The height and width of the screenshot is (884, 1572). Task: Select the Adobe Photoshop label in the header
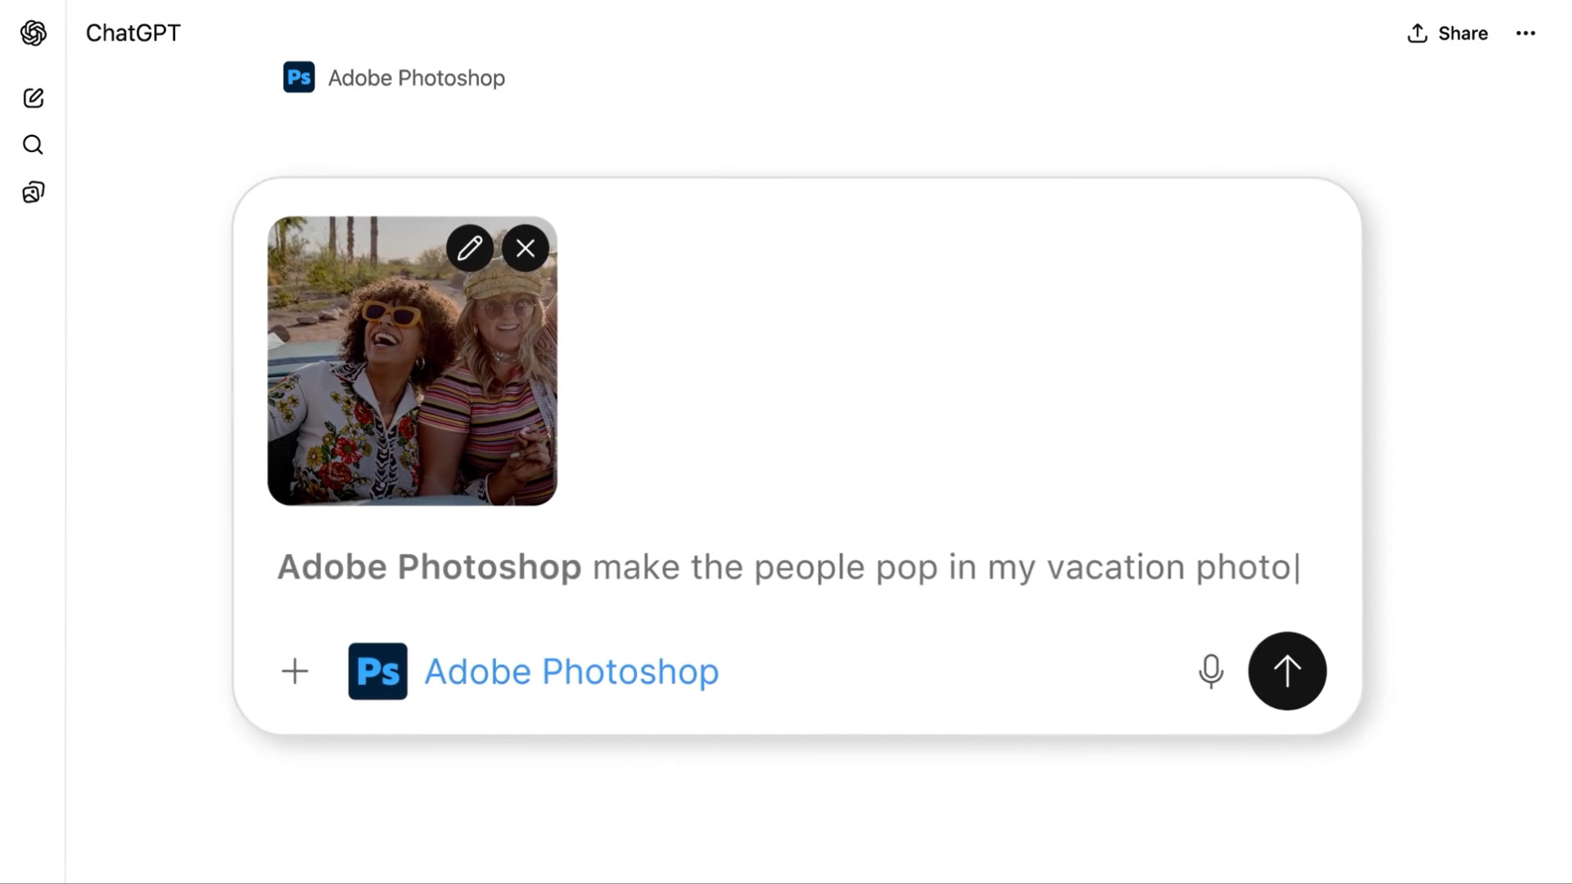tap(416, 77)
